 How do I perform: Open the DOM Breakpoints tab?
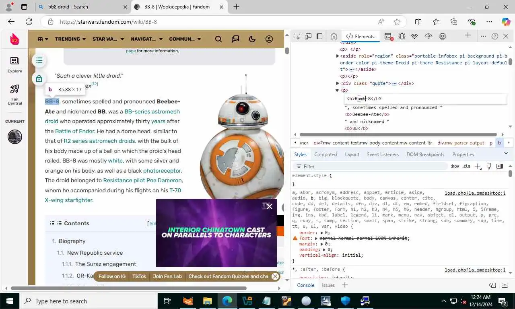(425, 154)
